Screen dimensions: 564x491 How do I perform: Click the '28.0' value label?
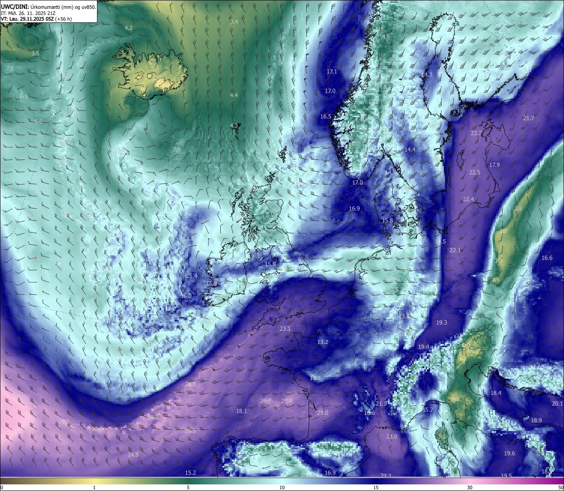pos(190,384)
